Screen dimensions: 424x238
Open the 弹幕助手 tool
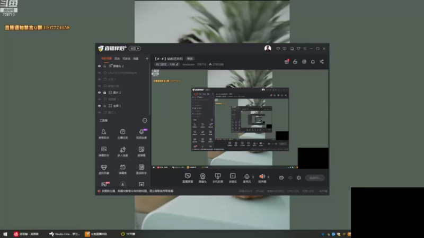click(x=104, y=152)
